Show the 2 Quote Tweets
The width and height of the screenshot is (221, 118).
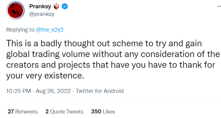click(x=64, y=112)
